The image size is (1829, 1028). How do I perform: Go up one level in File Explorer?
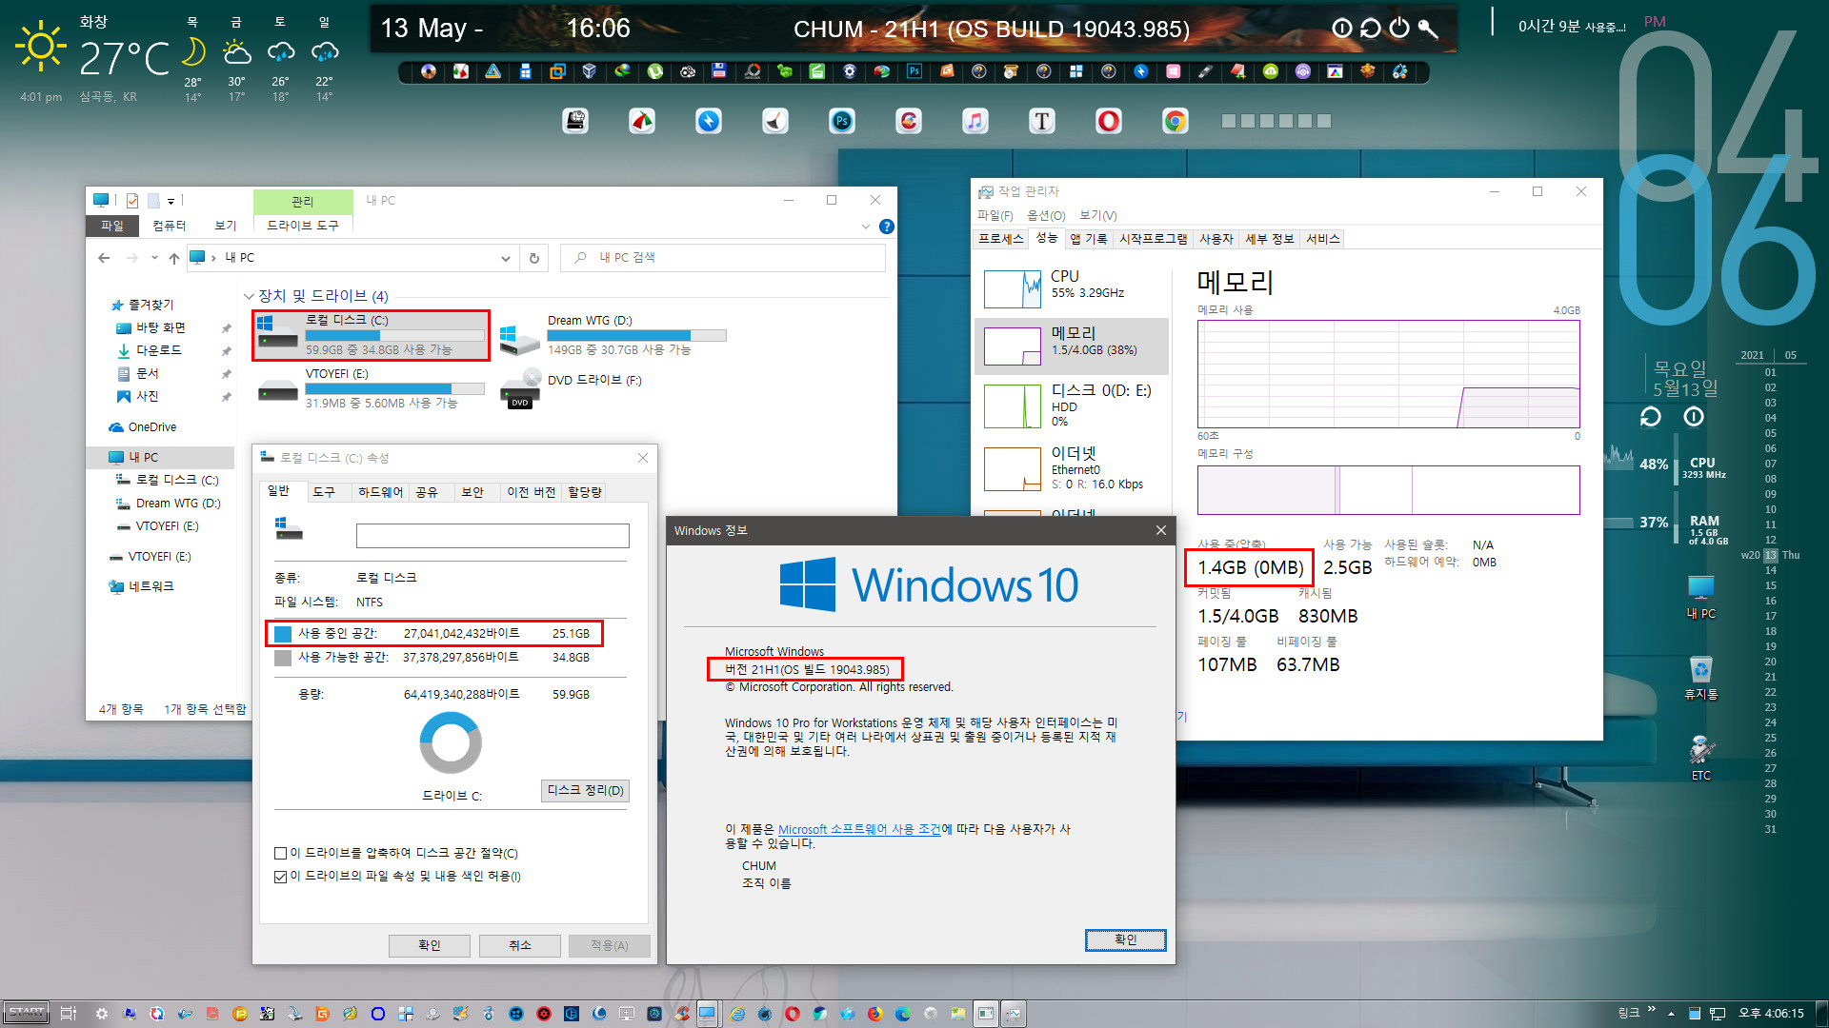pyautogui.click(x=173, y=258)
